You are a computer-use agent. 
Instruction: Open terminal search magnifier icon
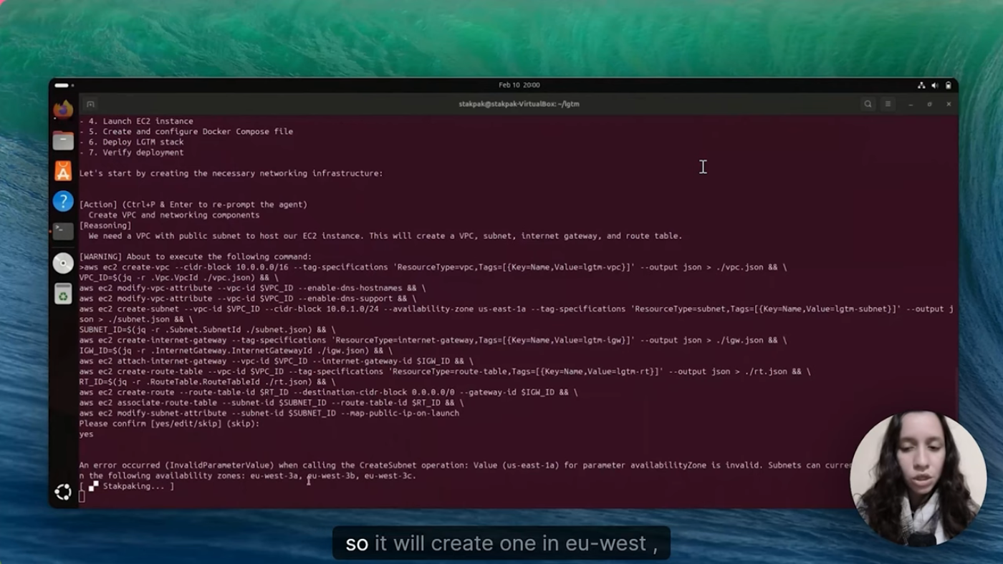[x=868, y=104]
